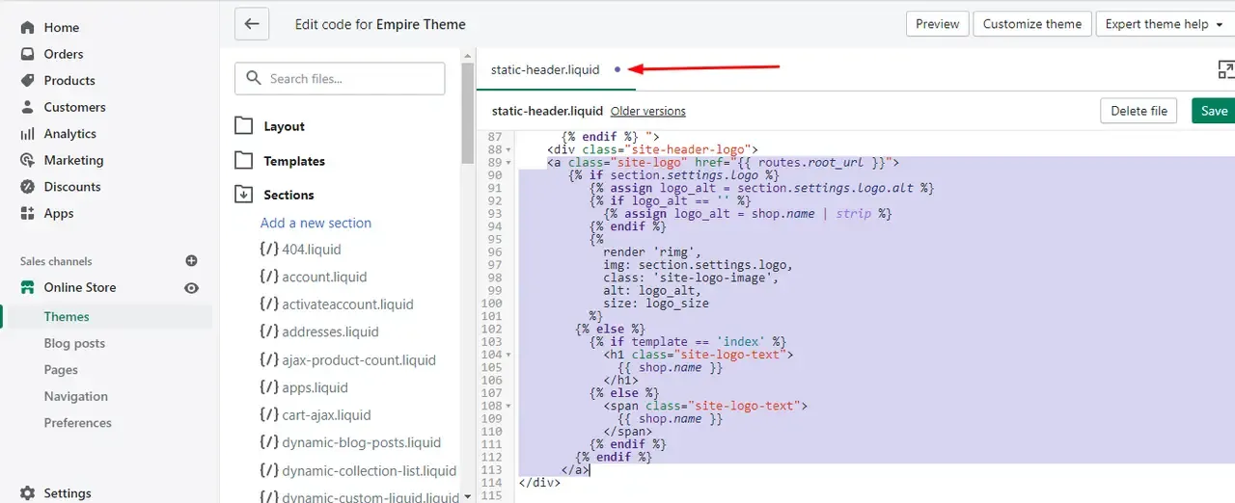
Task: Expand the code editor to fullscreen
Action: 1225,69
